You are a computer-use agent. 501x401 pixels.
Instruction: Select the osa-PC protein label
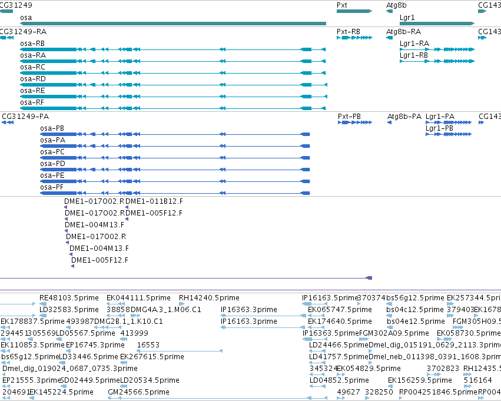(52, 152)
